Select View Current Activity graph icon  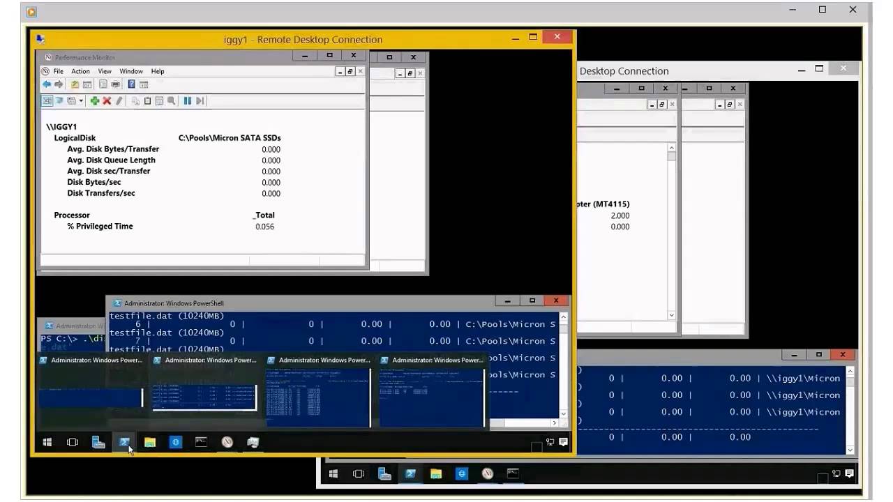47,101
